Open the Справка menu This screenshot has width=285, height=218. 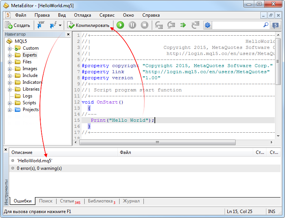coord(151,15)
